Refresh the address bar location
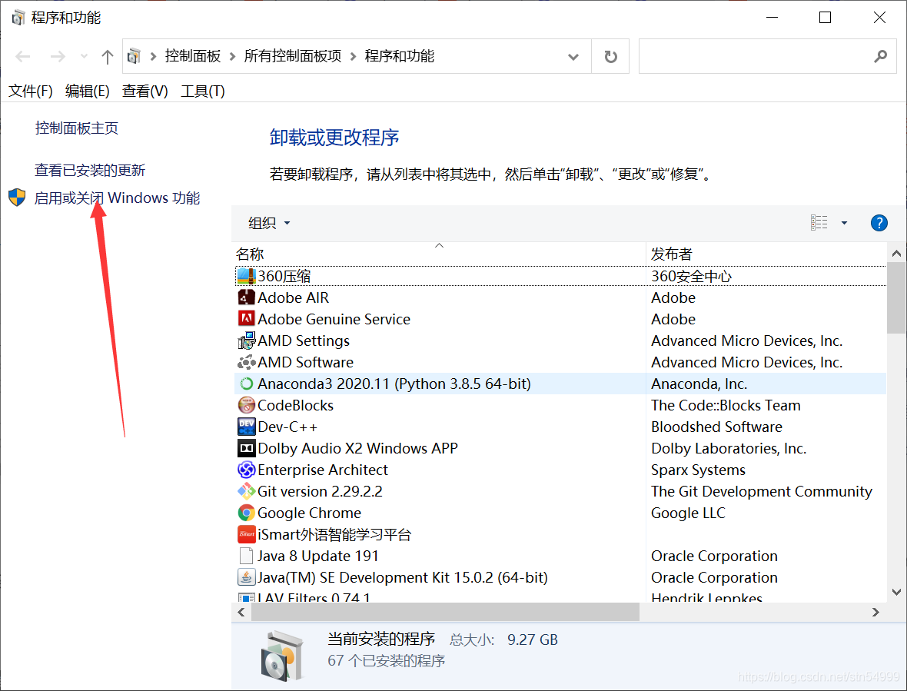The width and height of the screenshot is (907, 691). (x=610, y=56)
